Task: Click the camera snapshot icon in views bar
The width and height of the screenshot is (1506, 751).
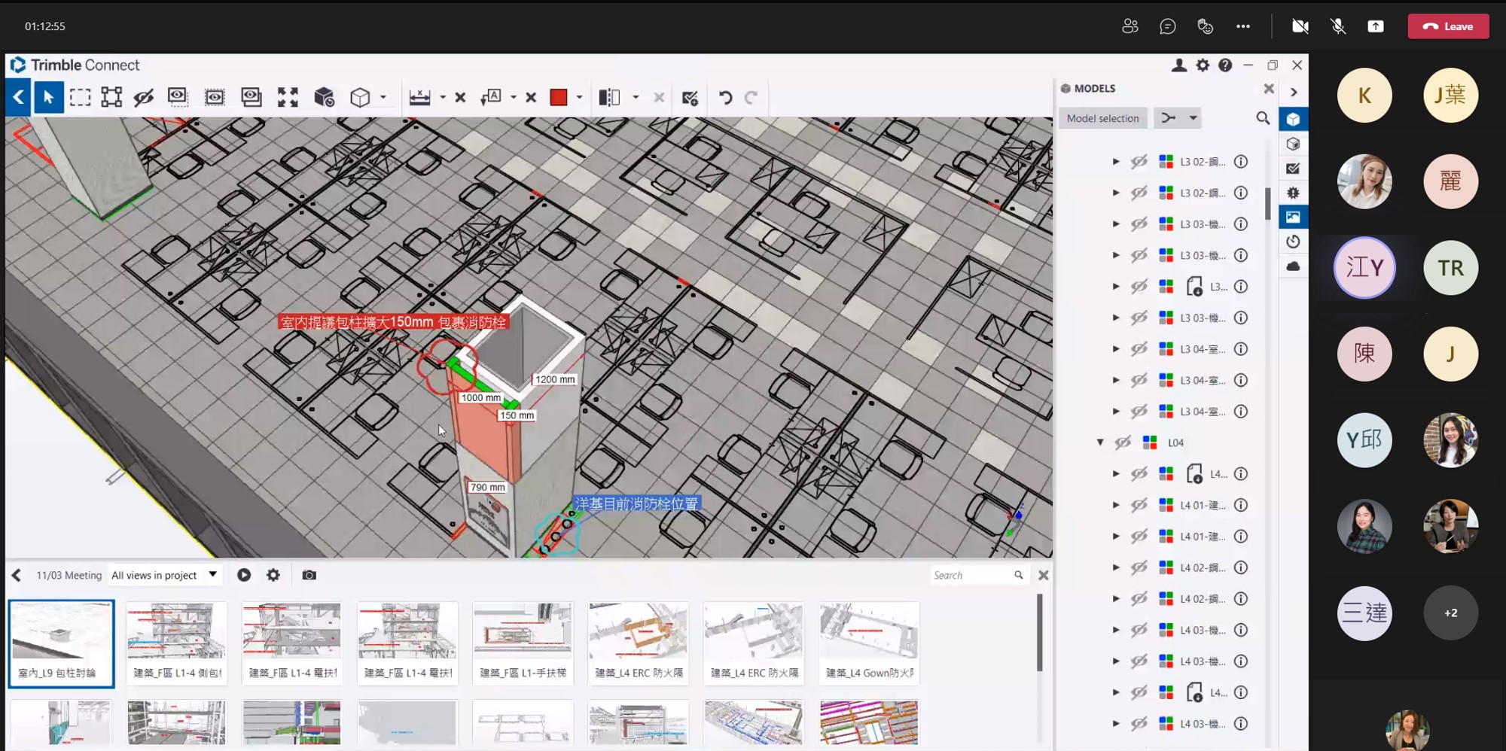Action: [309, 575]
